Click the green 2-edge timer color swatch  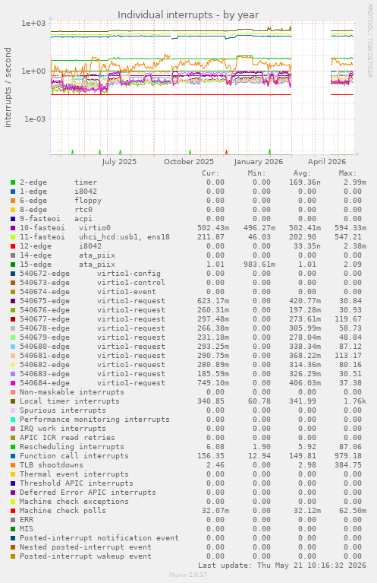13,182
